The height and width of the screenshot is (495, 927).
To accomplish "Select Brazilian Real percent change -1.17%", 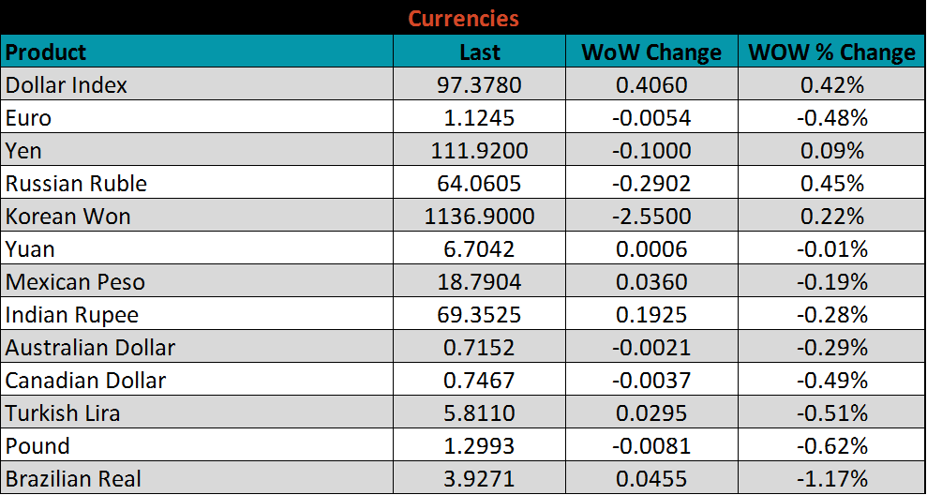I will (831, 479).
